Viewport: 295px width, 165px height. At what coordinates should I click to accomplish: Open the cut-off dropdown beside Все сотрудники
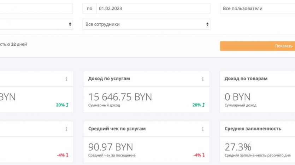[35, 24]
